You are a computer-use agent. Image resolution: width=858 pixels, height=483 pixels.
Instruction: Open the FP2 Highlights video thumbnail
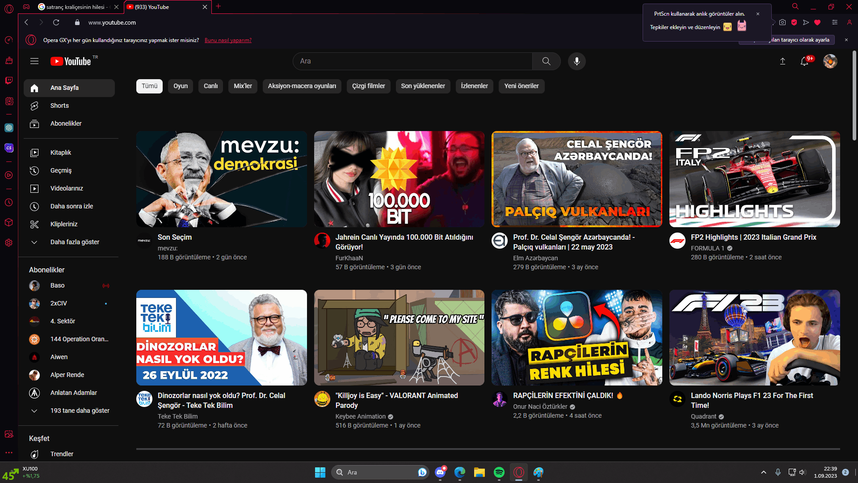[754, 179]
